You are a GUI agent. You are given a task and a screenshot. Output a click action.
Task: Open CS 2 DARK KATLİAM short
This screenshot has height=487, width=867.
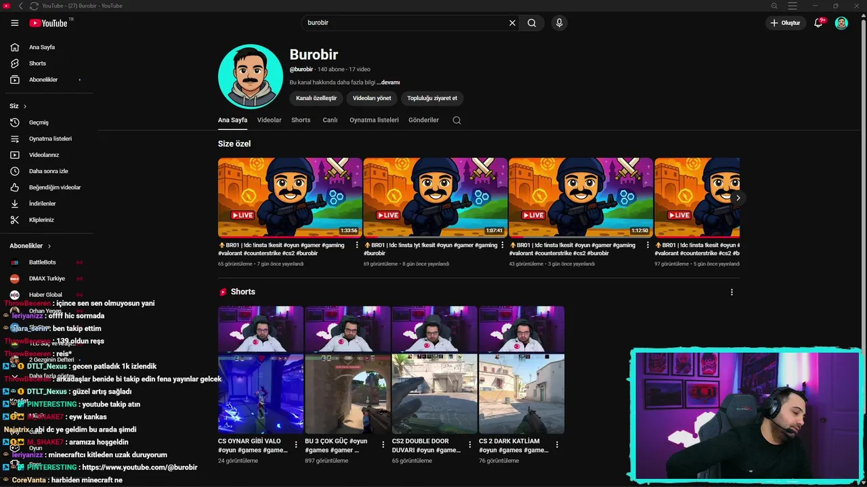pyautogui.click(x=522, y=370)
